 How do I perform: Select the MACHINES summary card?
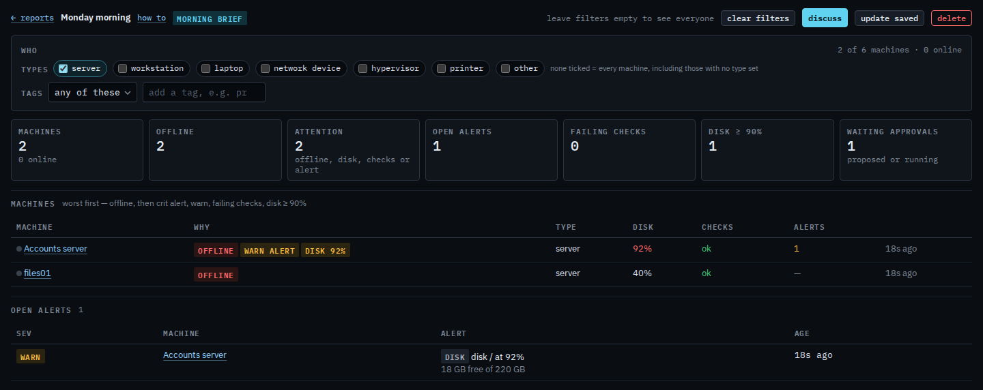(77, 150)
